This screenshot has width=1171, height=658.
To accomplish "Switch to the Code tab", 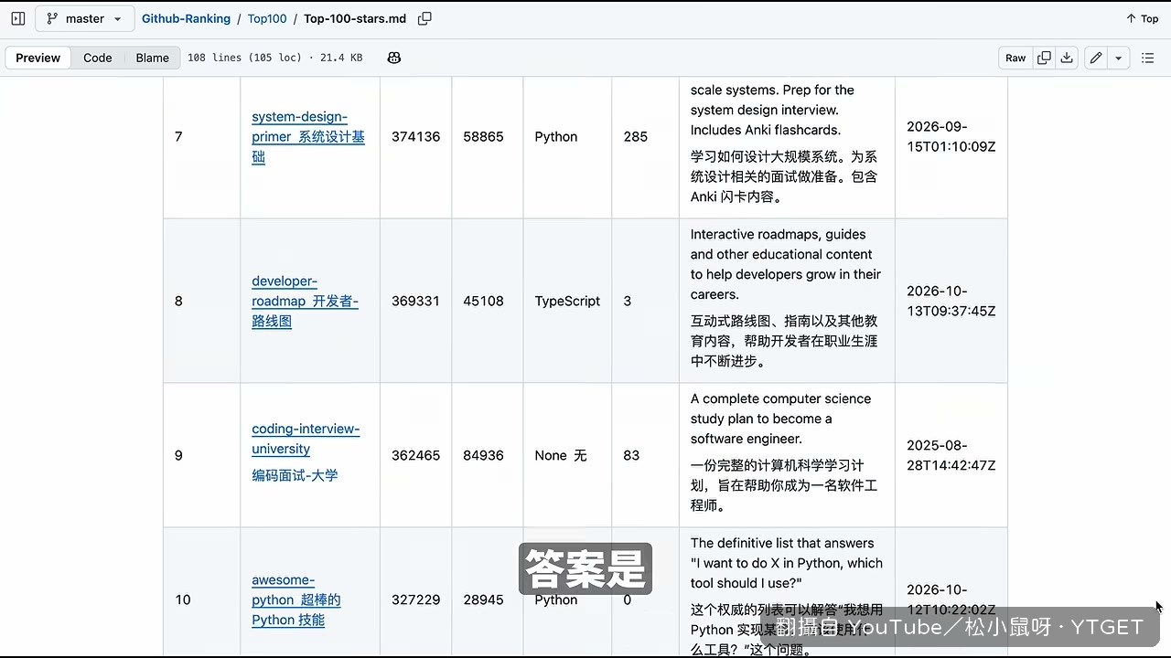I will [98, 58].
